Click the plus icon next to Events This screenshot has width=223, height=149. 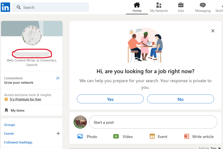click(58, 134)
